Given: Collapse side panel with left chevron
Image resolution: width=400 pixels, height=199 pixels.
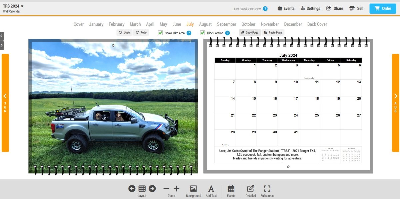Looking at the screenshot, I should [x=2, y=35].
